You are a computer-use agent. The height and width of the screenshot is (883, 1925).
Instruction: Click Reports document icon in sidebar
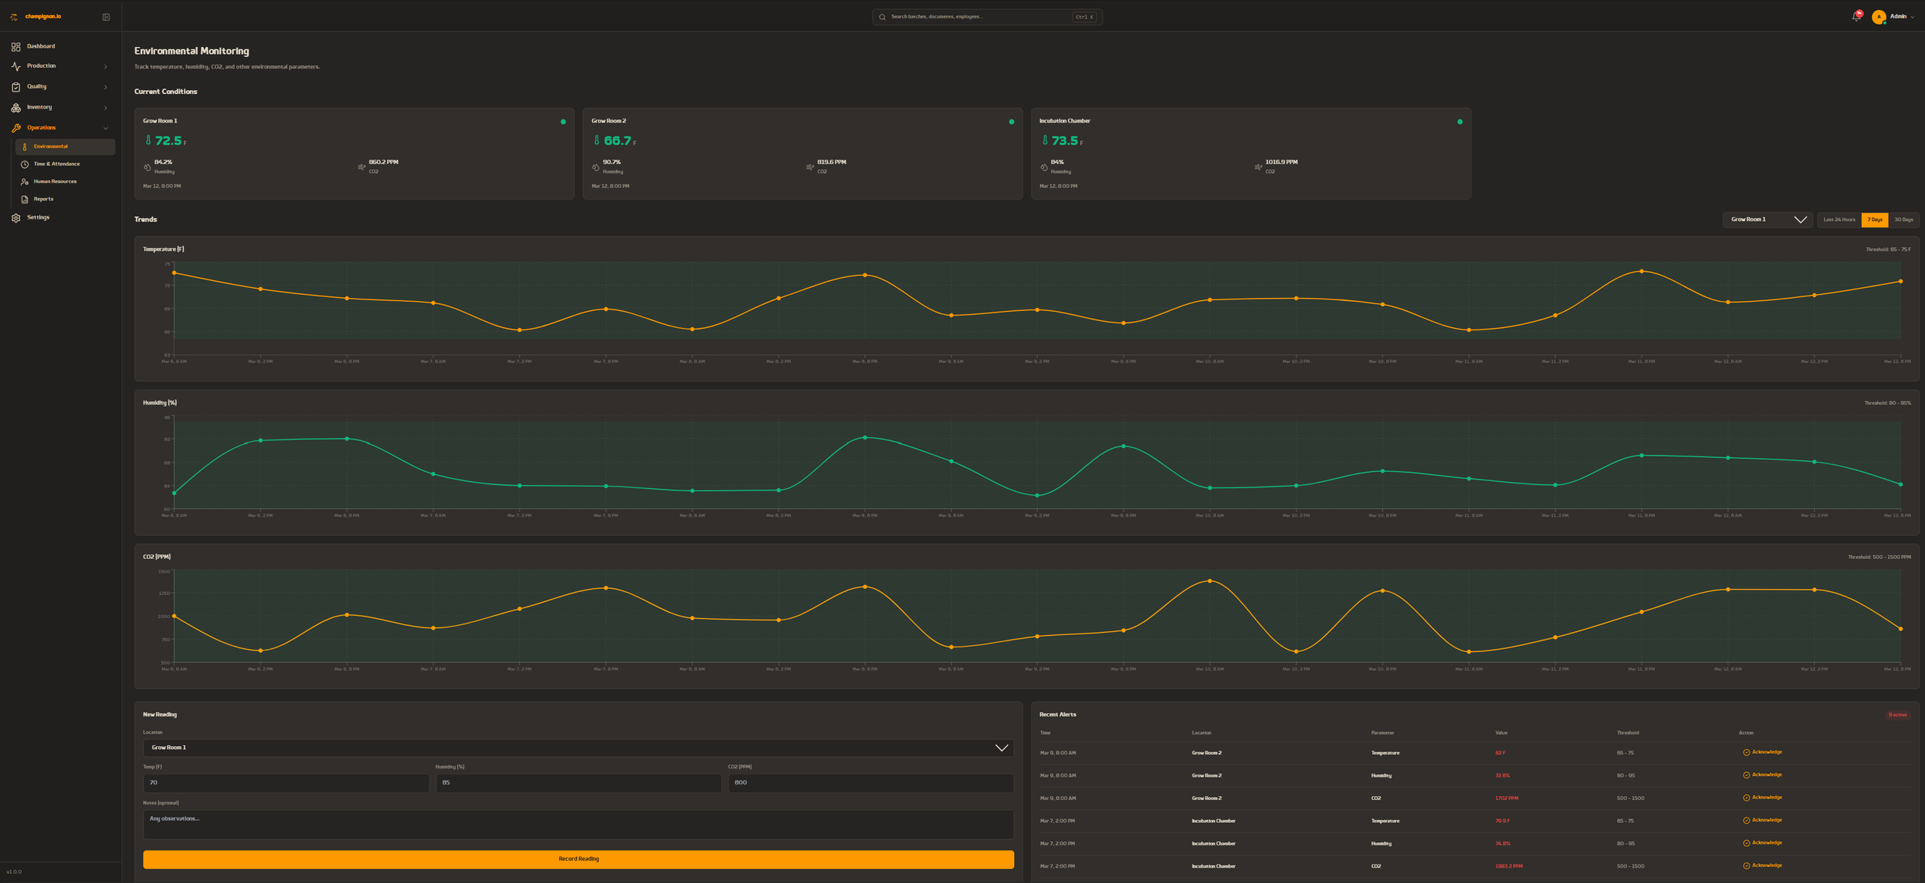pos(25,199)
